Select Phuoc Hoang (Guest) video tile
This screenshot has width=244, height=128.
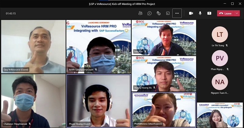99,101
